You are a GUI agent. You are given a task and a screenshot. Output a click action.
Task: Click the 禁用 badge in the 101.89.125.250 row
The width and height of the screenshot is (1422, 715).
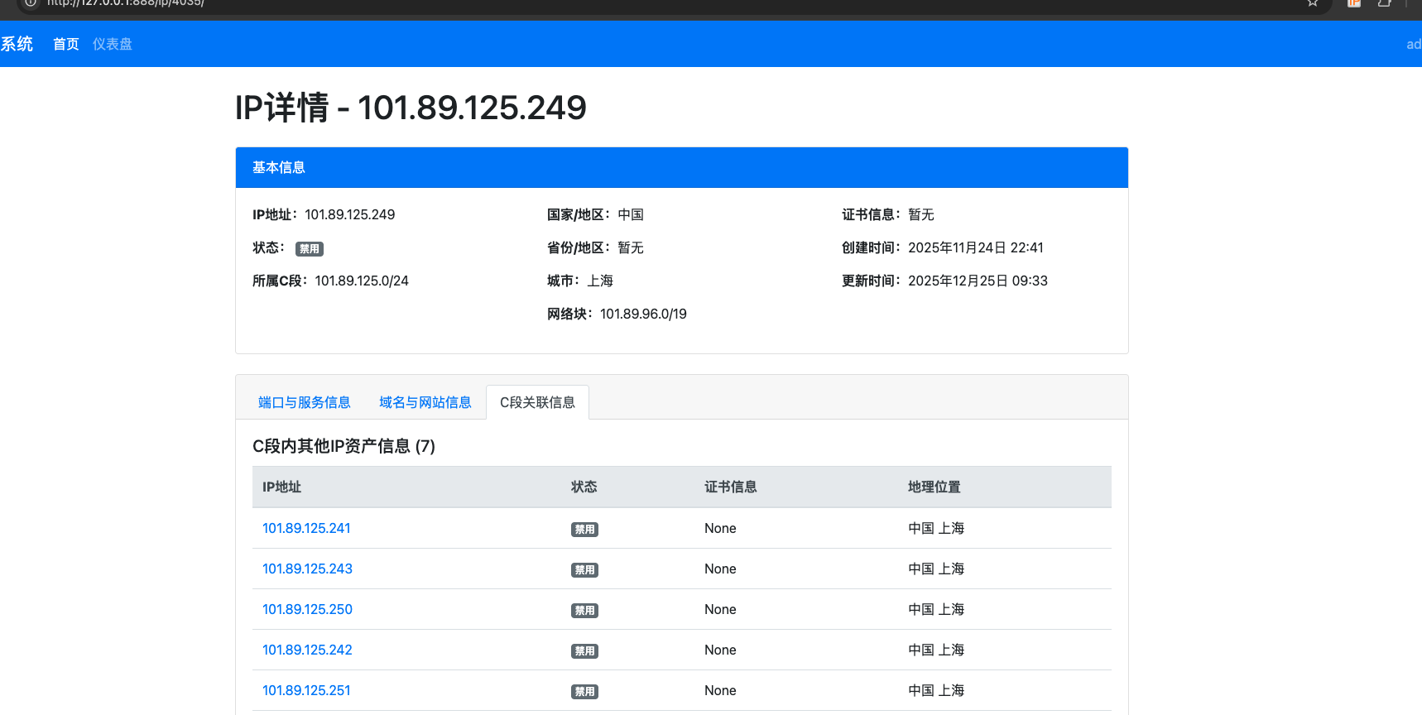click(x=584, y=611)
